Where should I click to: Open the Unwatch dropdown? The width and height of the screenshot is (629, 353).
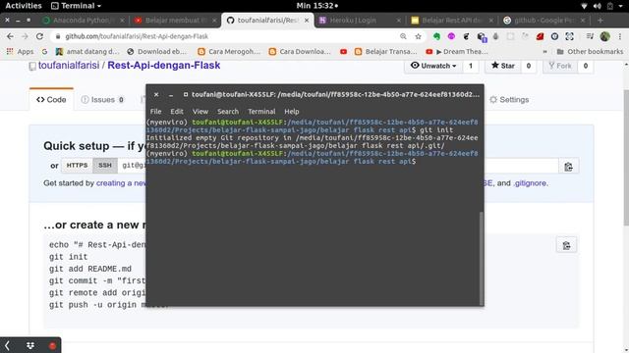(x=433, y=66)
